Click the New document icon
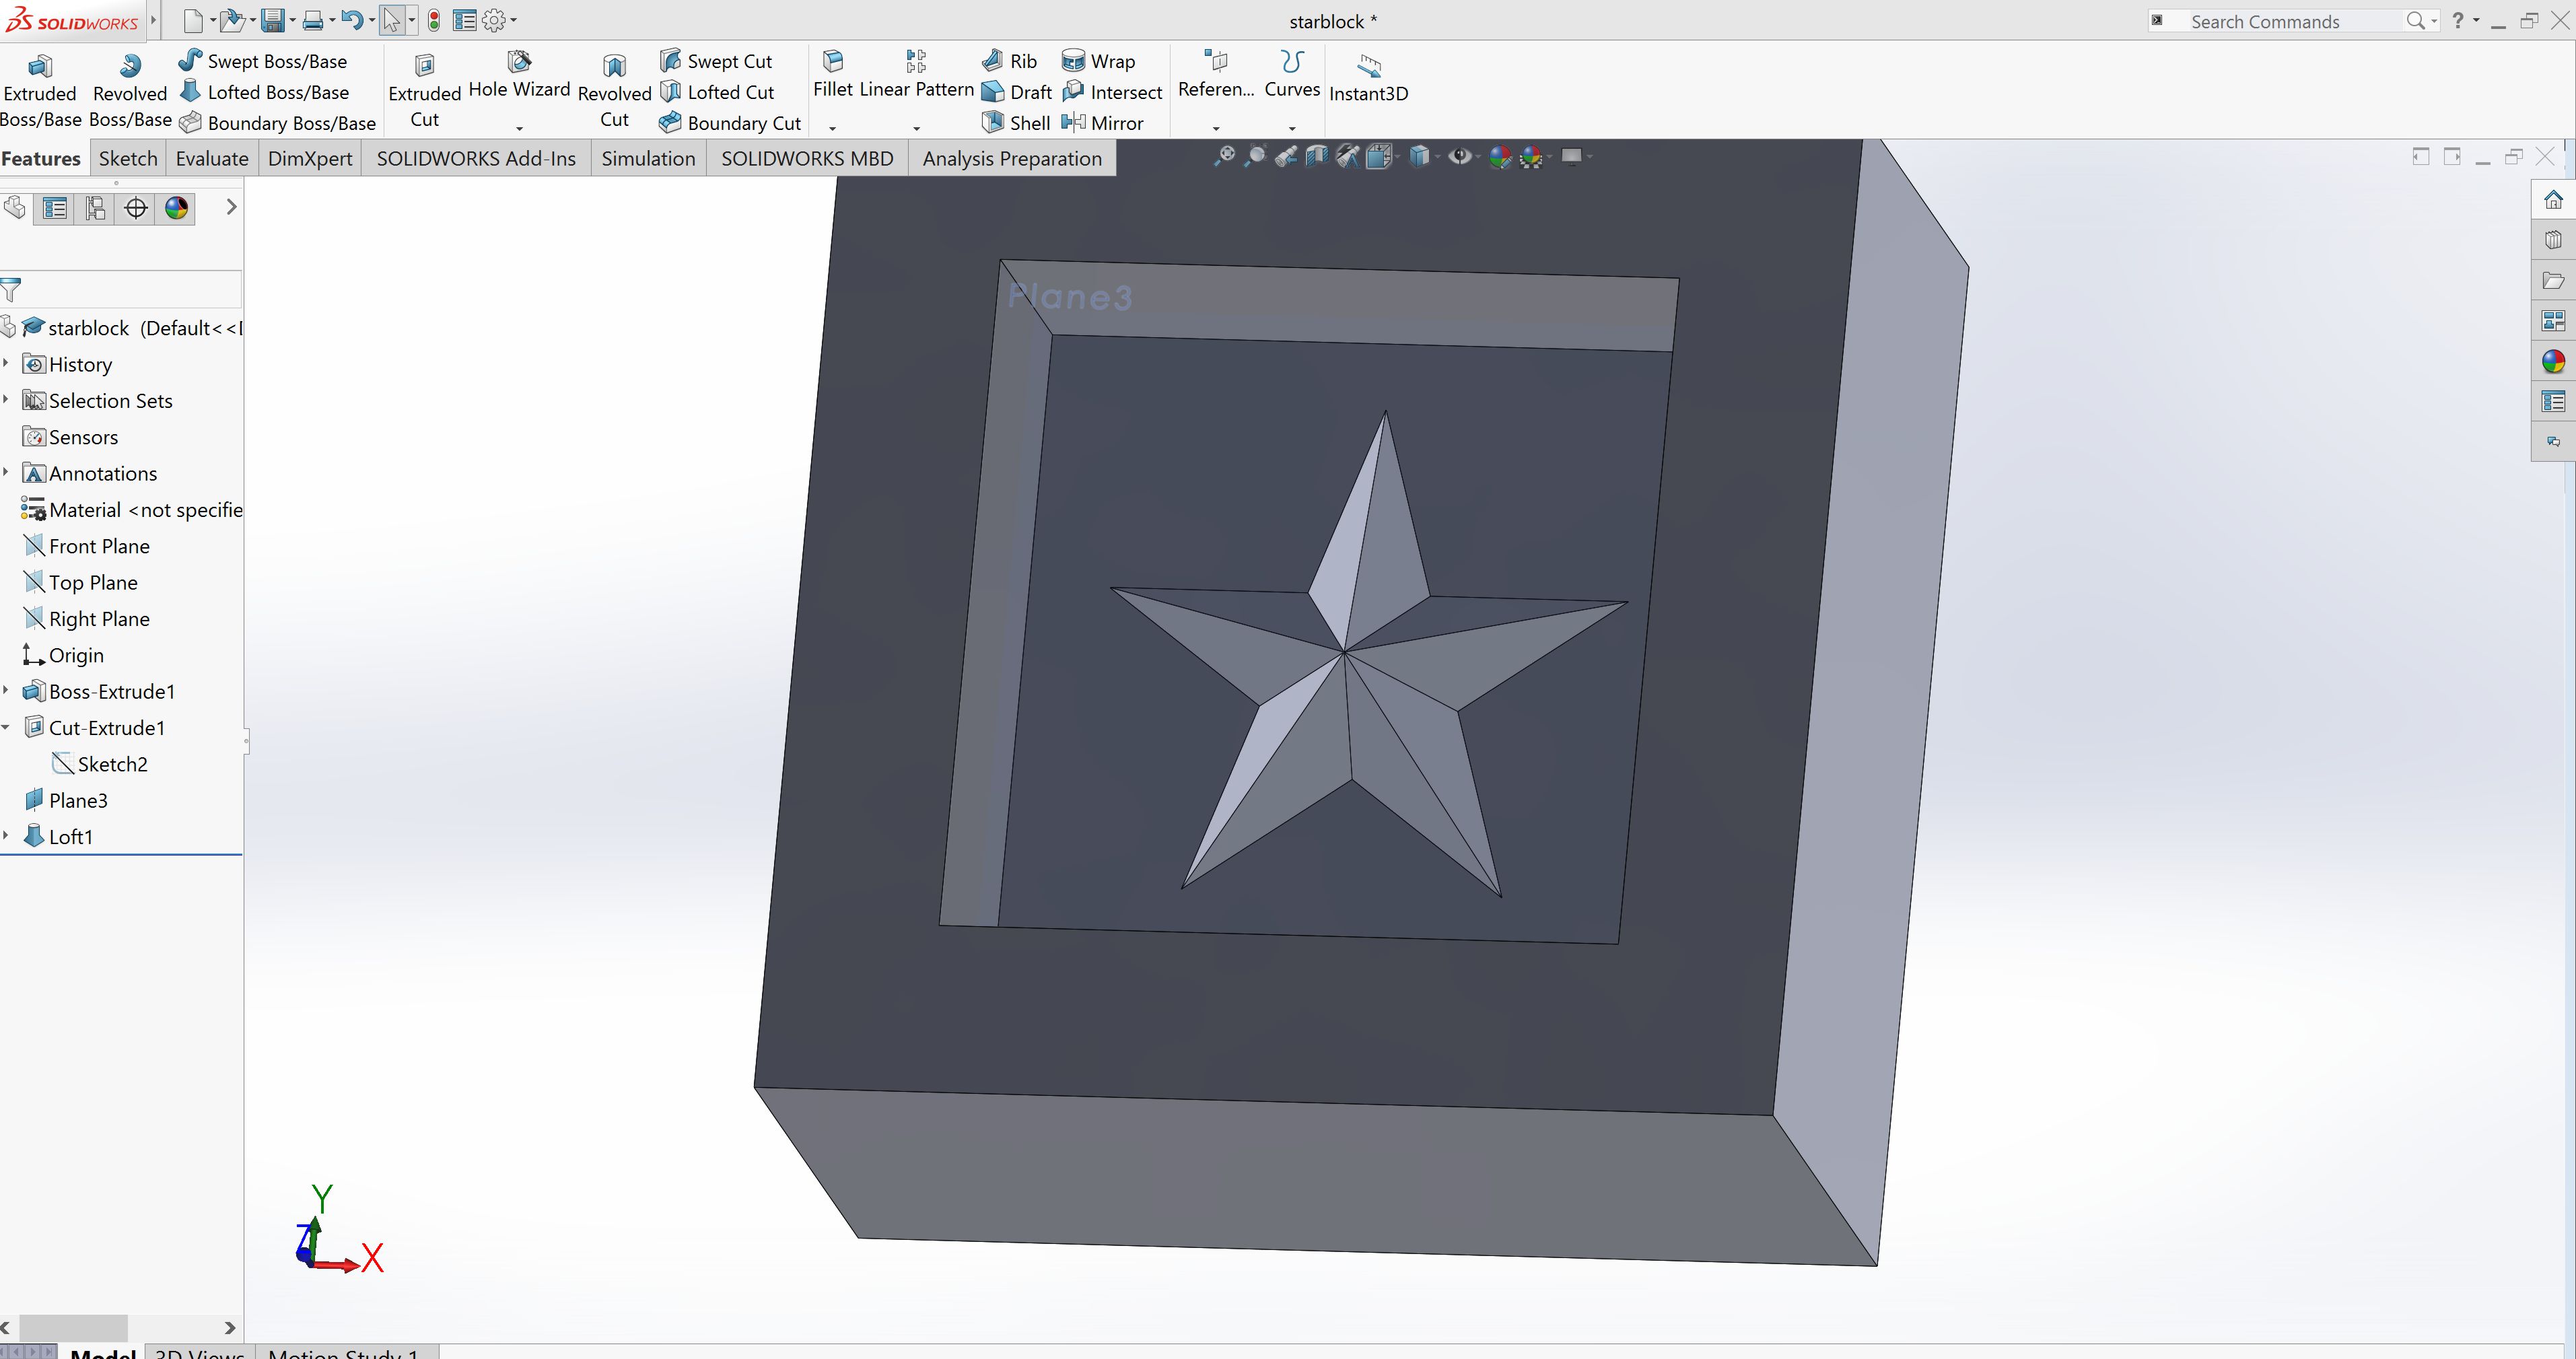 point(193,20)
